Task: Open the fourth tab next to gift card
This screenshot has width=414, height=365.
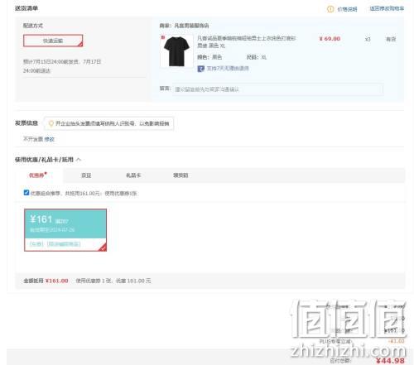Action: pyautogui.click(x=181, y=175)
